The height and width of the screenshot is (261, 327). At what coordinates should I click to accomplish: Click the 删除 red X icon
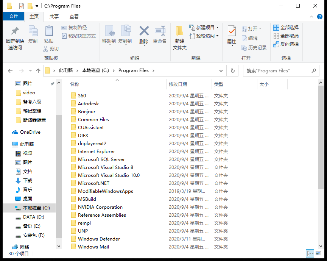pyautogui.click(x=144, y=31)
